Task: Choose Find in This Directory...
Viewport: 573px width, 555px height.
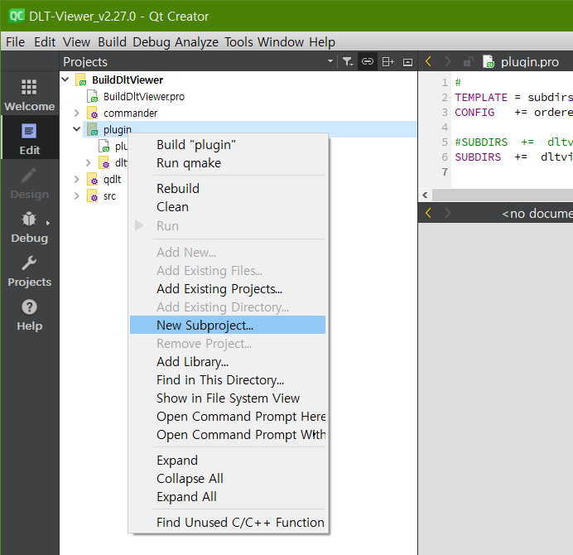Action: [228, 380]
